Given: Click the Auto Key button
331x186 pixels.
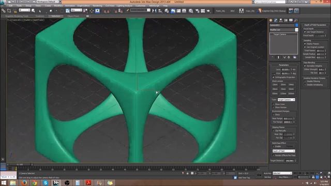Looking at the screenshot, I should coord(267,174).
